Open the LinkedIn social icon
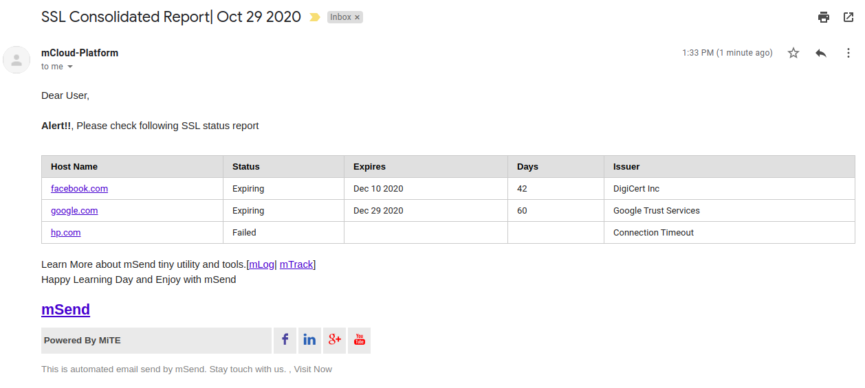This screenshot has width=865, height=388. (309, 340)
